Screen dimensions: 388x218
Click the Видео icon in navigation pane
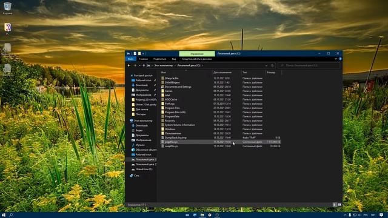133,130
